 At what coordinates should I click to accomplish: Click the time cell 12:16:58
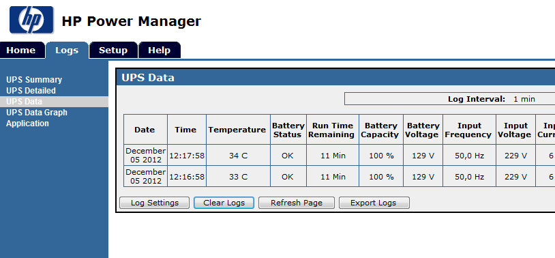pos(187,177)
